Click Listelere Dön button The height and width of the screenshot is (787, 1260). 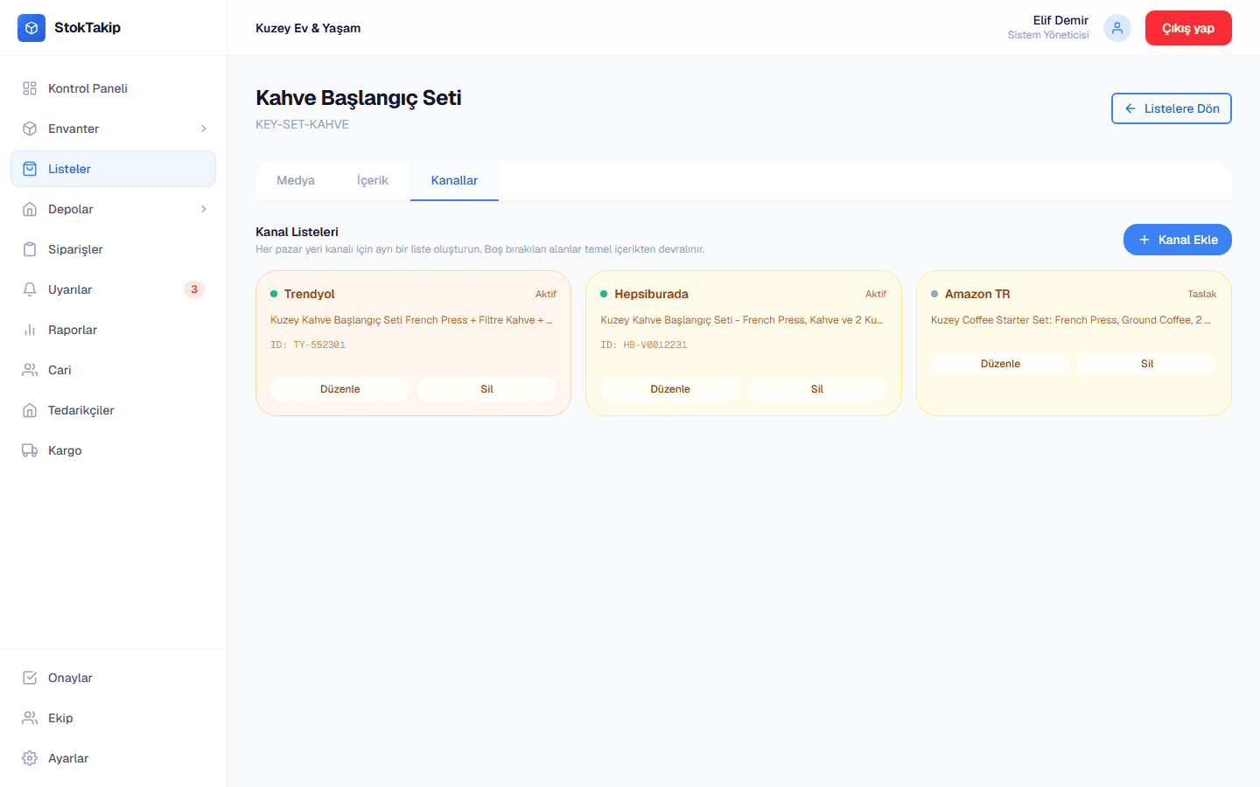coord(1172,108)
